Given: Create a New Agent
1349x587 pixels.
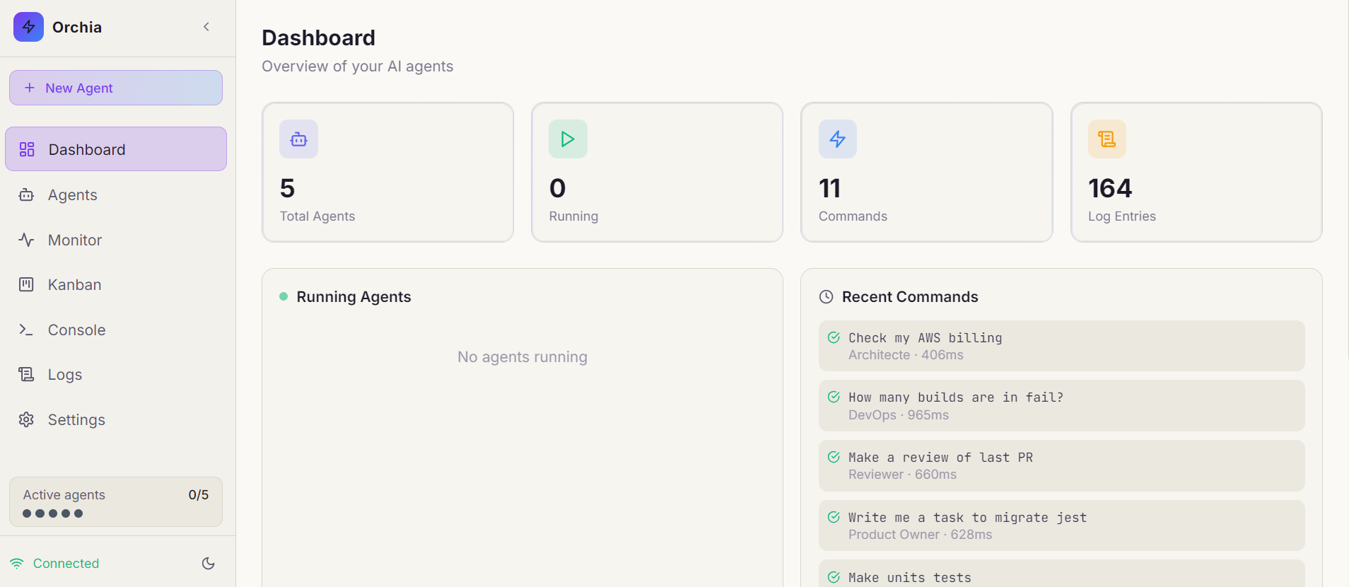Looking at the screenshot, I should click(116, 88).
